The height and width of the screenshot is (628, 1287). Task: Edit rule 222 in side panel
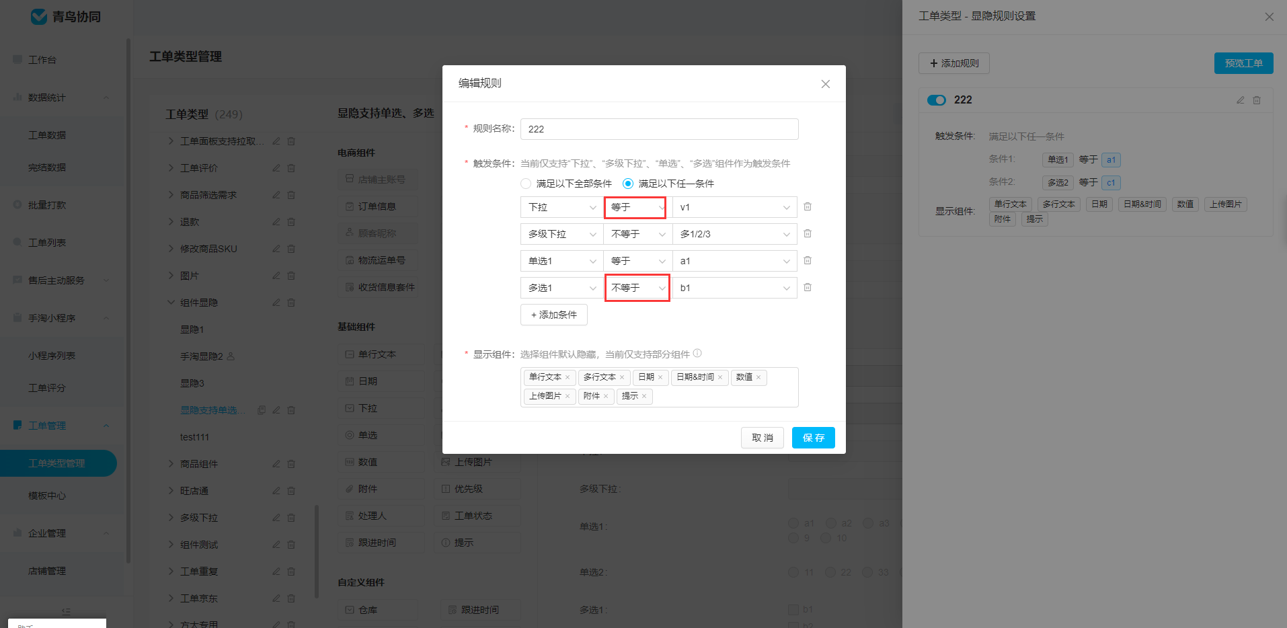tap(1241, 100)
